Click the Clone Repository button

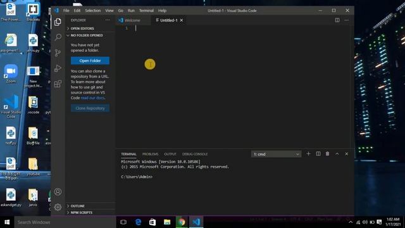tap(90, 108)
